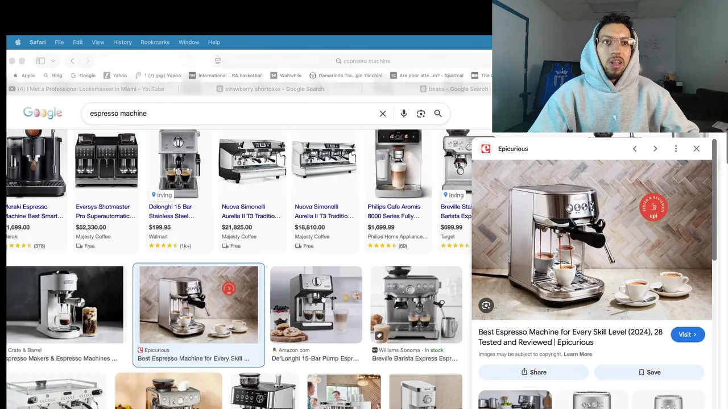Click the Share button
Image resolution: width=728 pixels, height=409 pixels.
pos(533,372)
